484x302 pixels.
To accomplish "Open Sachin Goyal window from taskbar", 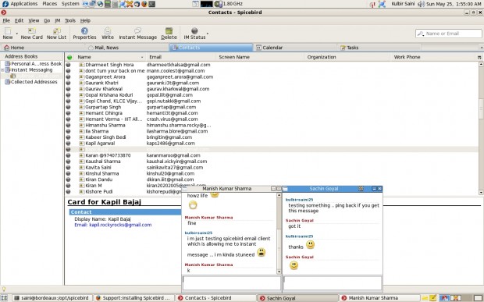I will coord(297,298).
